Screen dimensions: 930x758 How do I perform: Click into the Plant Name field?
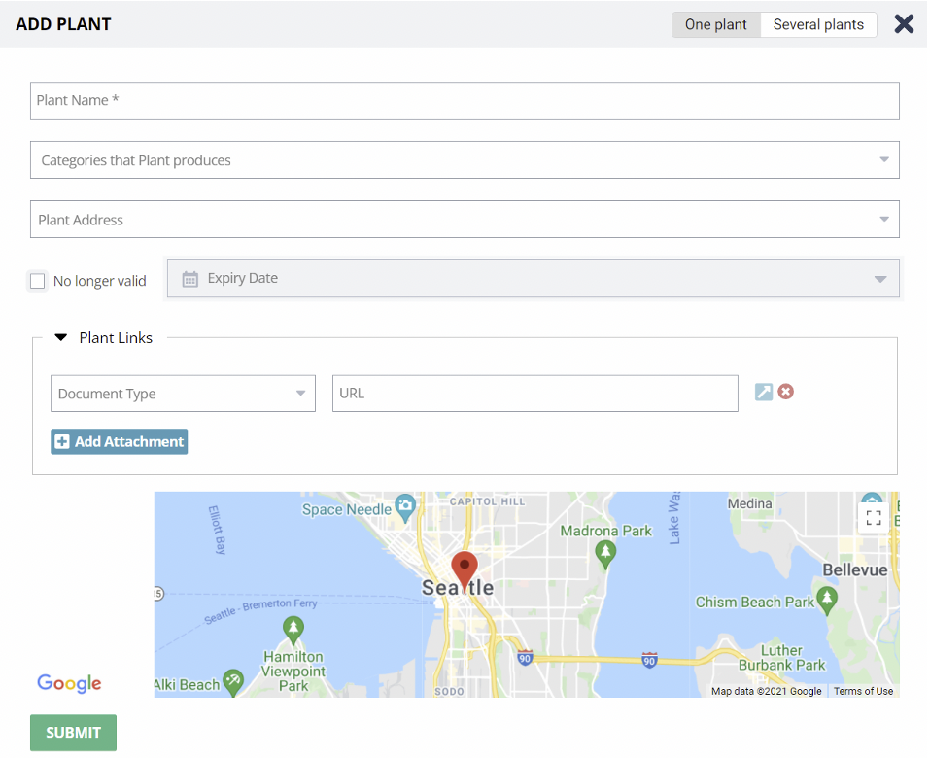tap(465, 100)
